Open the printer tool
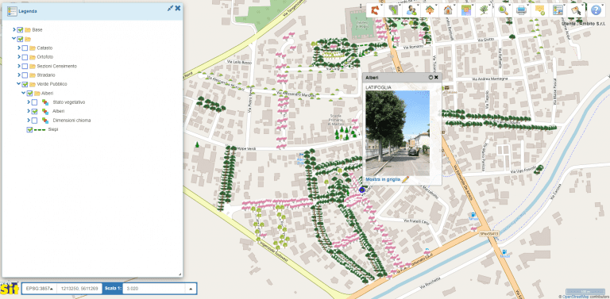This screenshot has width=610, height=299. pyautogui.click(x=521, y=10)
